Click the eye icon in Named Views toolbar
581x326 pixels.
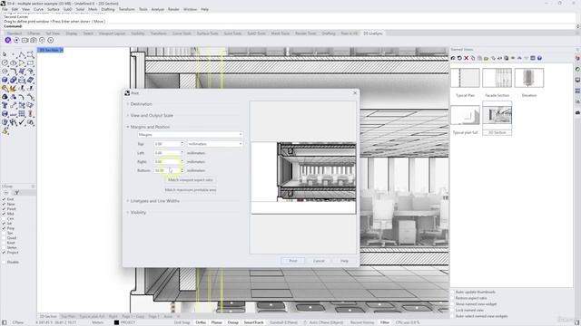click(x=513, y=58)
